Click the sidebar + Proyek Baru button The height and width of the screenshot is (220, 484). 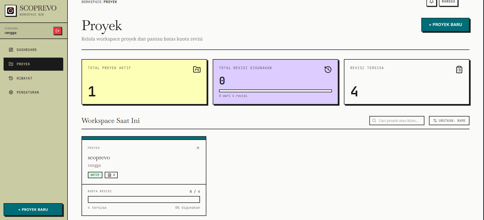pyautogui.click(x=33, y=210)
